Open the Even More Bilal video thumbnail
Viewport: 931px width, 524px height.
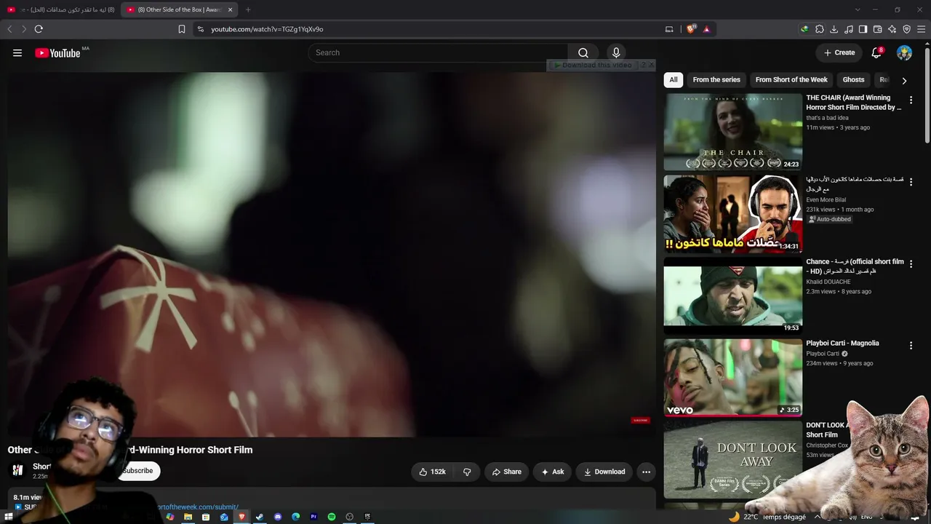pos(732,214)
